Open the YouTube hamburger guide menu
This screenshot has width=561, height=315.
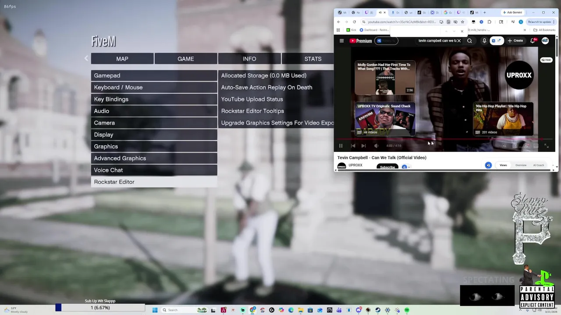coord(341,41)
